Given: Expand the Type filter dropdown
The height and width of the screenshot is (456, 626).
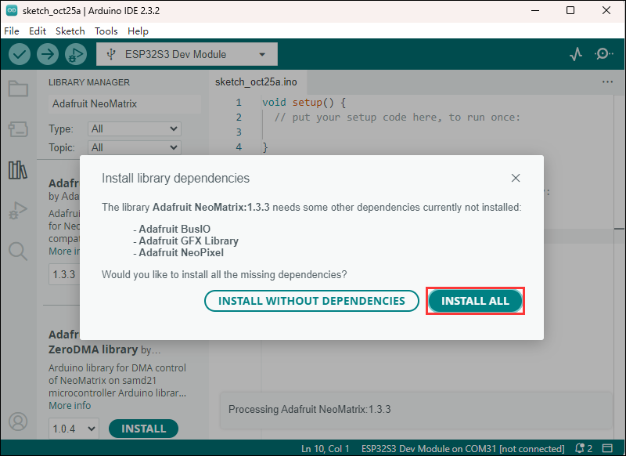Looking at the screenshot, I should (x=134, y=128).
